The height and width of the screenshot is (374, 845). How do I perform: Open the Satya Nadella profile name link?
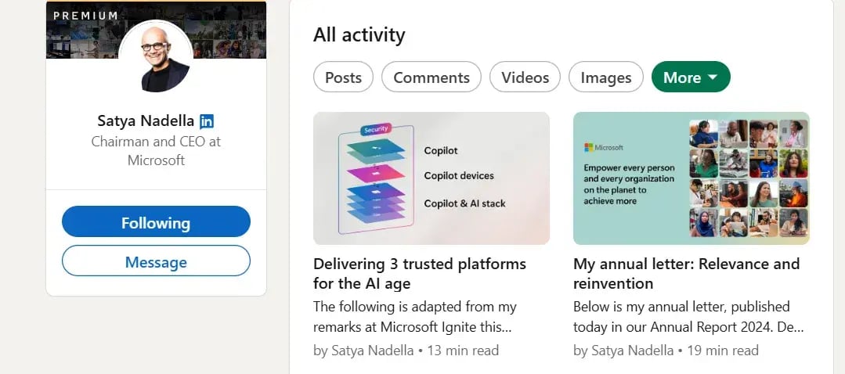click(146, 121)
